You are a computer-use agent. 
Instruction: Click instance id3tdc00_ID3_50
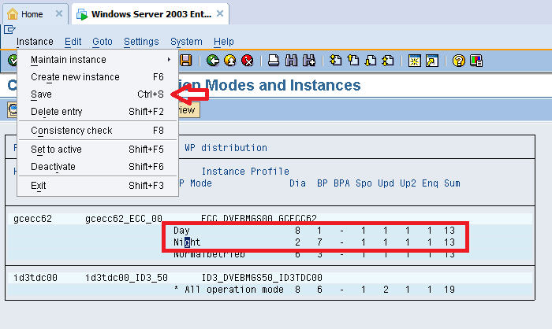(x=126, y=278)
